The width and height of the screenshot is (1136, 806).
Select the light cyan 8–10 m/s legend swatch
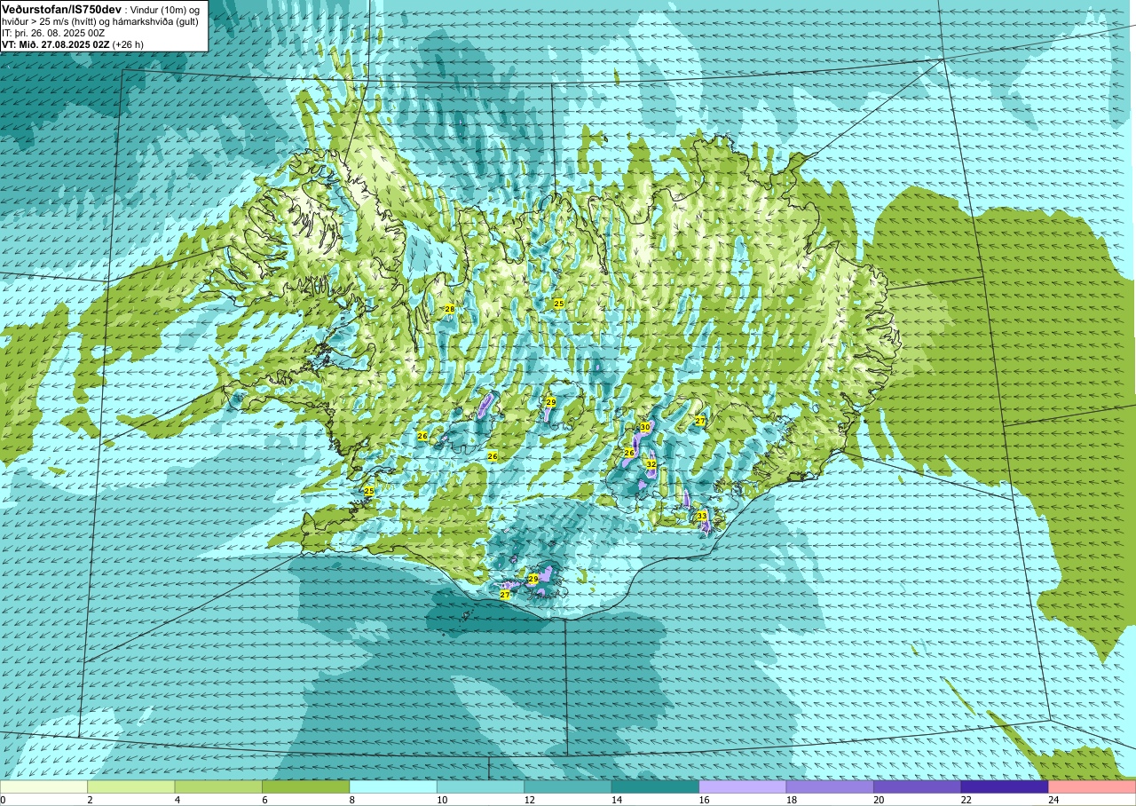(x=393, y=786)
